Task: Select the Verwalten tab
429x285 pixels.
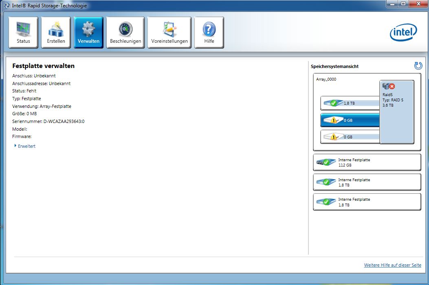Action: [88, 32]
